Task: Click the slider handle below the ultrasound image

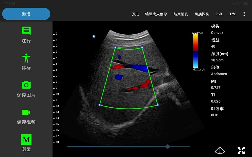Action: click(168, 147)
